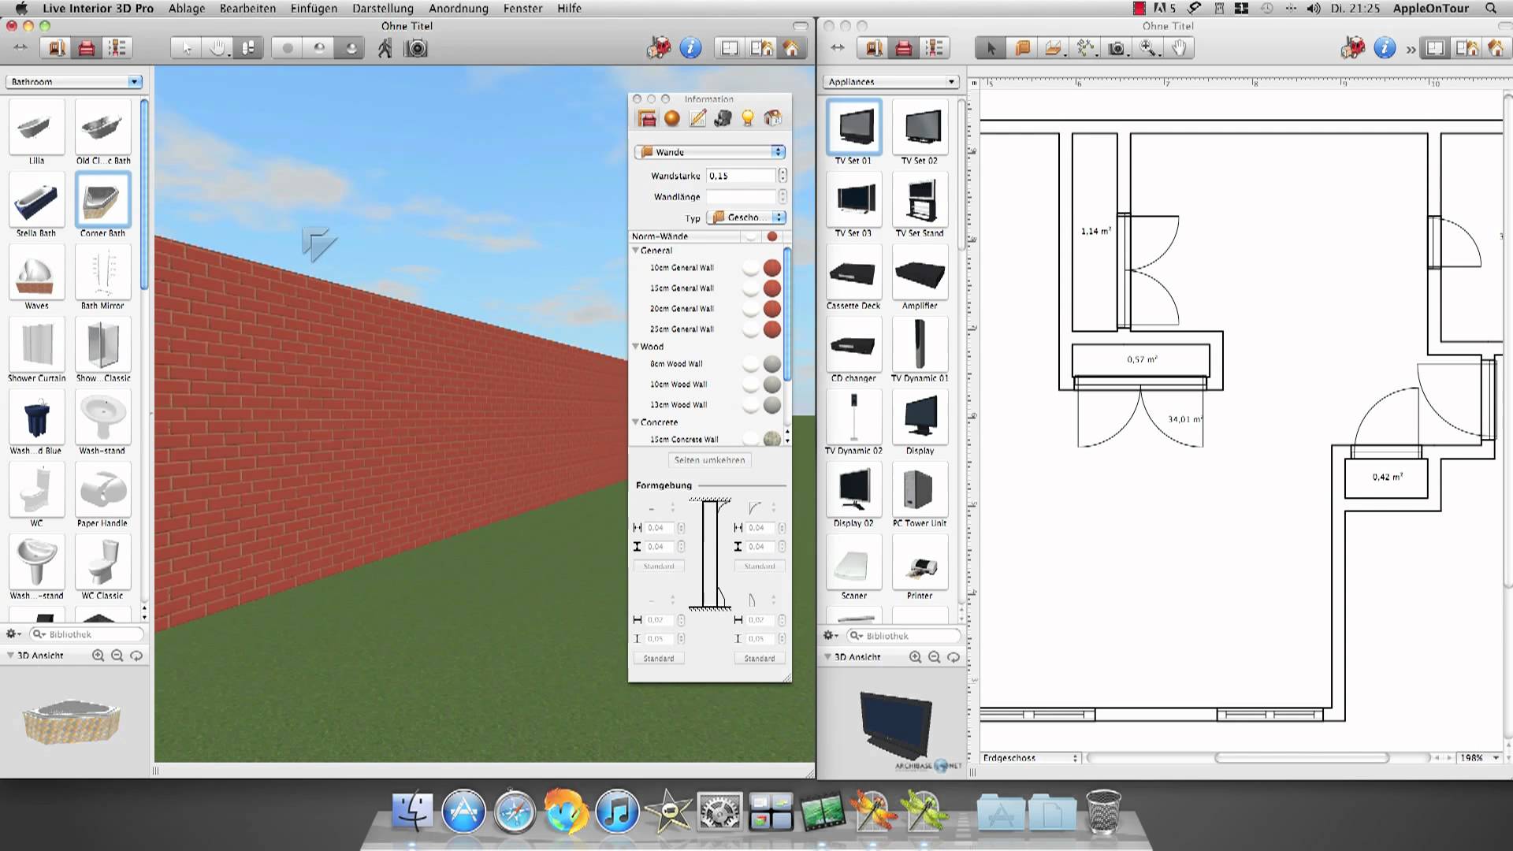Open the Wände selector dropdown

pyautogui.click(x=710, y=152)
